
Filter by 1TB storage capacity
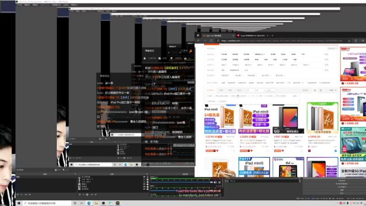[x=303, y=54]
